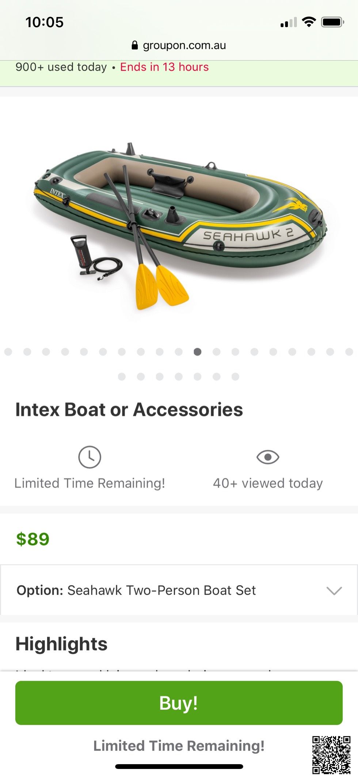Tap the 10:05 clock in status bar
358x777 pixels.
click(45, 22)
